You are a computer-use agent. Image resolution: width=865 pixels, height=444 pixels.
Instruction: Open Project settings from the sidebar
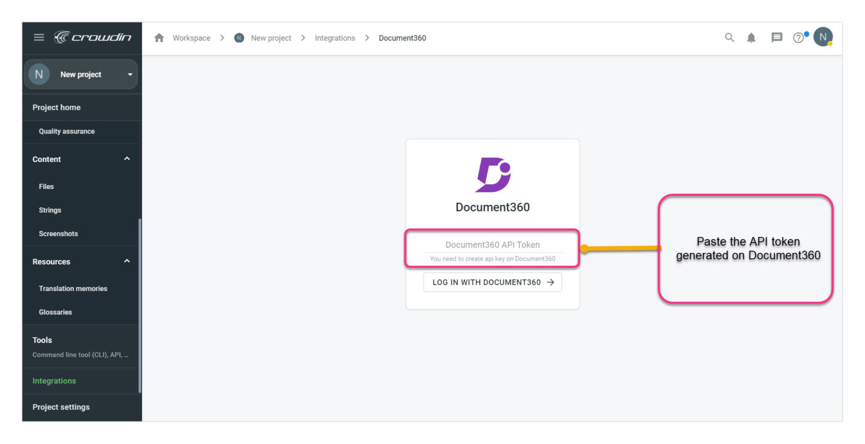62,407
